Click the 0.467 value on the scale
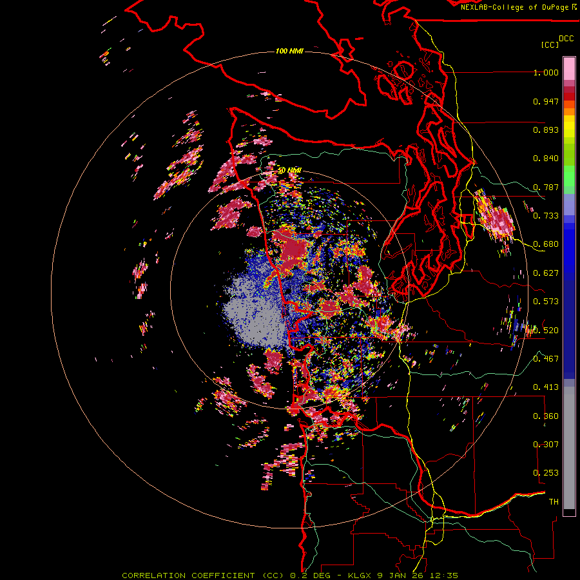The height and width of the screenshot is (580, 580). pos(546,359)
